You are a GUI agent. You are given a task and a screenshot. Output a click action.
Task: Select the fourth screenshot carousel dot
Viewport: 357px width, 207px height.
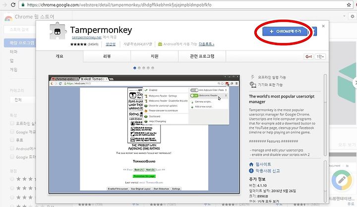tap(148, 68)
